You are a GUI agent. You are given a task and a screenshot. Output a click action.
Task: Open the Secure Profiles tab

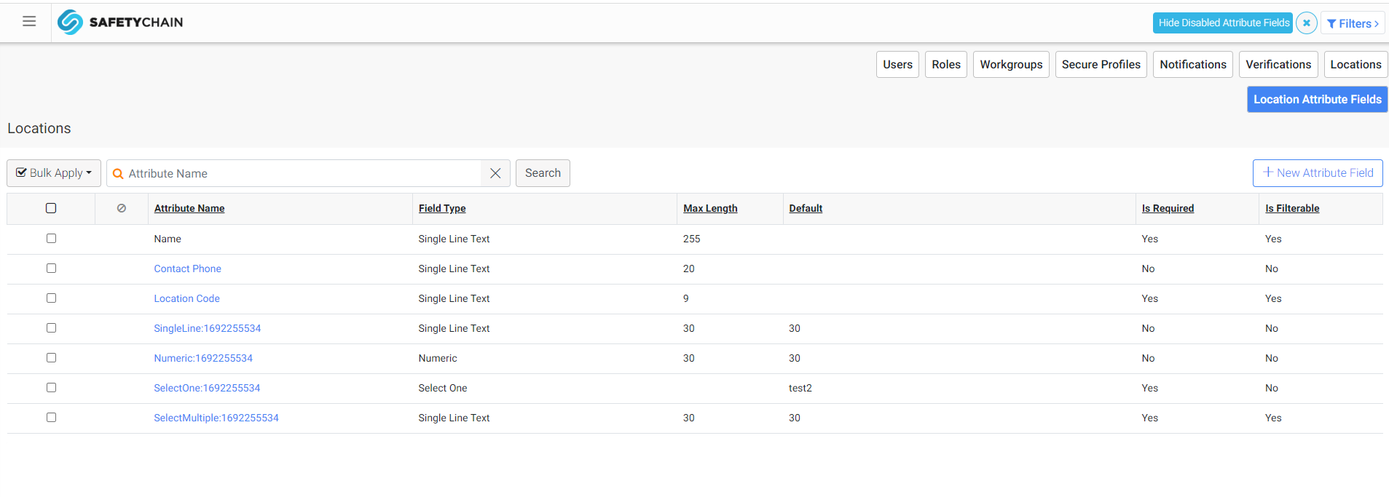tap(1101, 64)
